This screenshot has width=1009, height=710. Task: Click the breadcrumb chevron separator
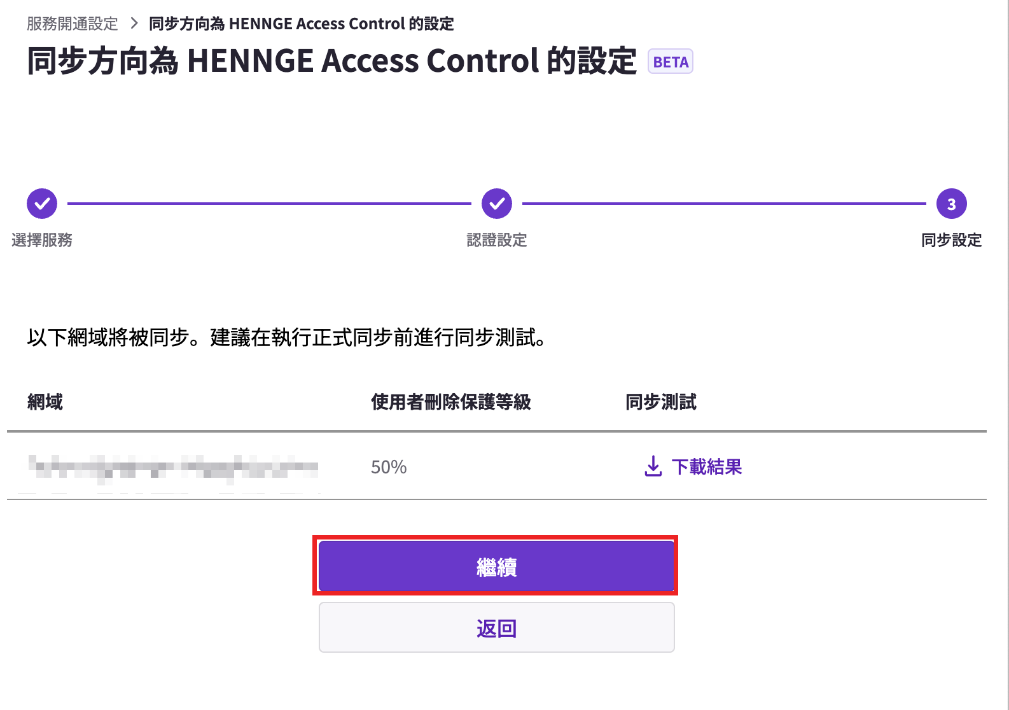coord(134,24)
